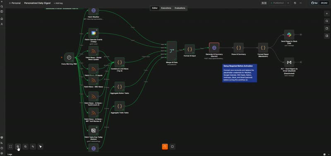Go to the sidebar home overview icon
Screen dimensions: 331x156
click(x=2, y=19)
